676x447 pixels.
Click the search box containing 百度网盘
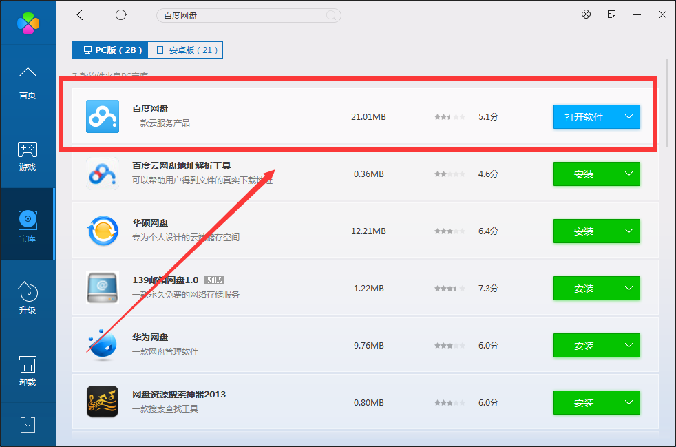pos(249,16)
